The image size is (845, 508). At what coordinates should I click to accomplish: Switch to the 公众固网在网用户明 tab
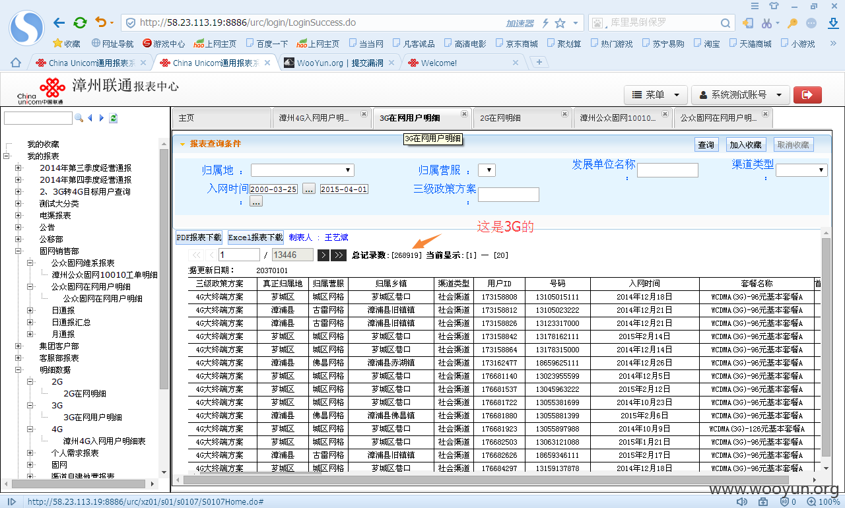(x=723, y=118)
